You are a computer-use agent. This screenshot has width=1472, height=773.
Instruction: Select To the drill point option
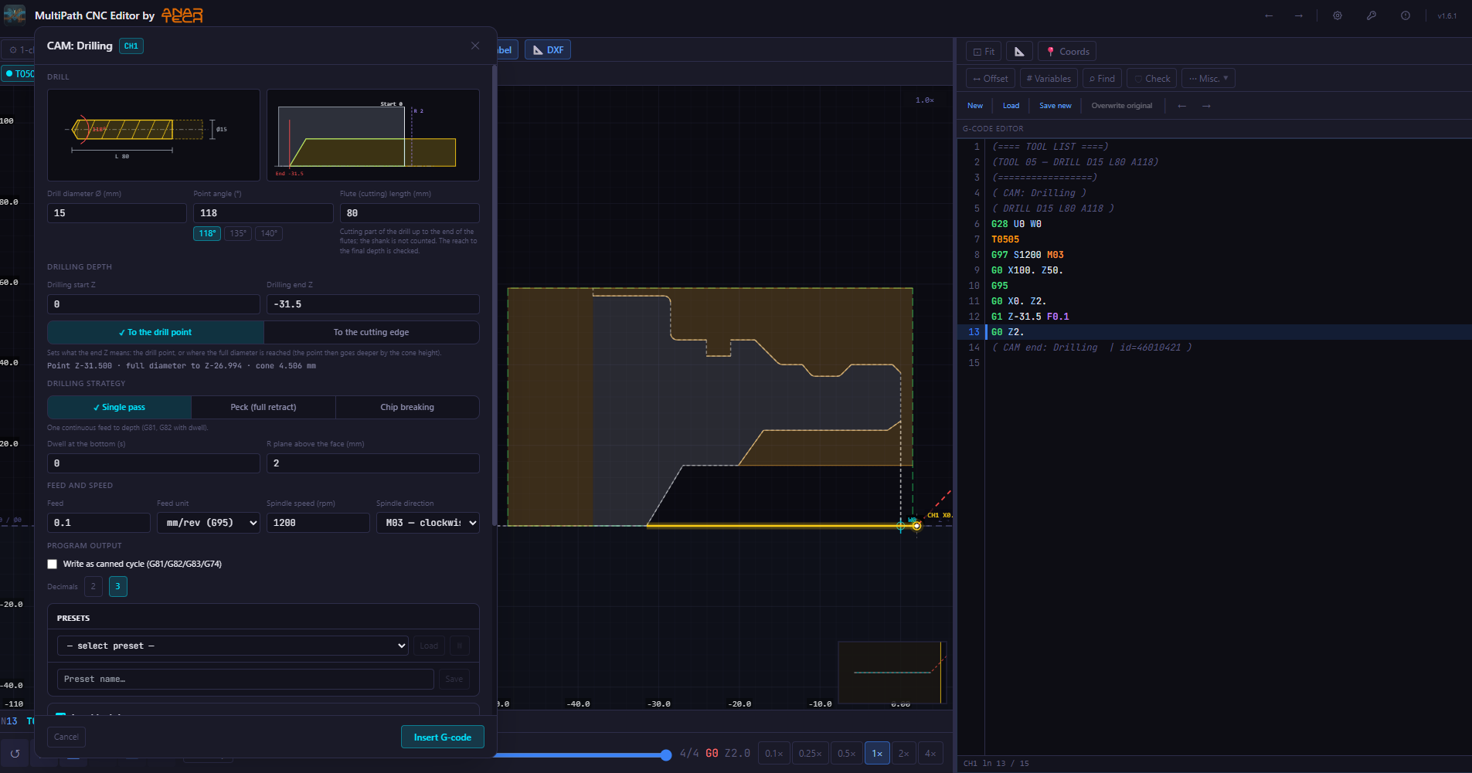[x=155, y=332]
